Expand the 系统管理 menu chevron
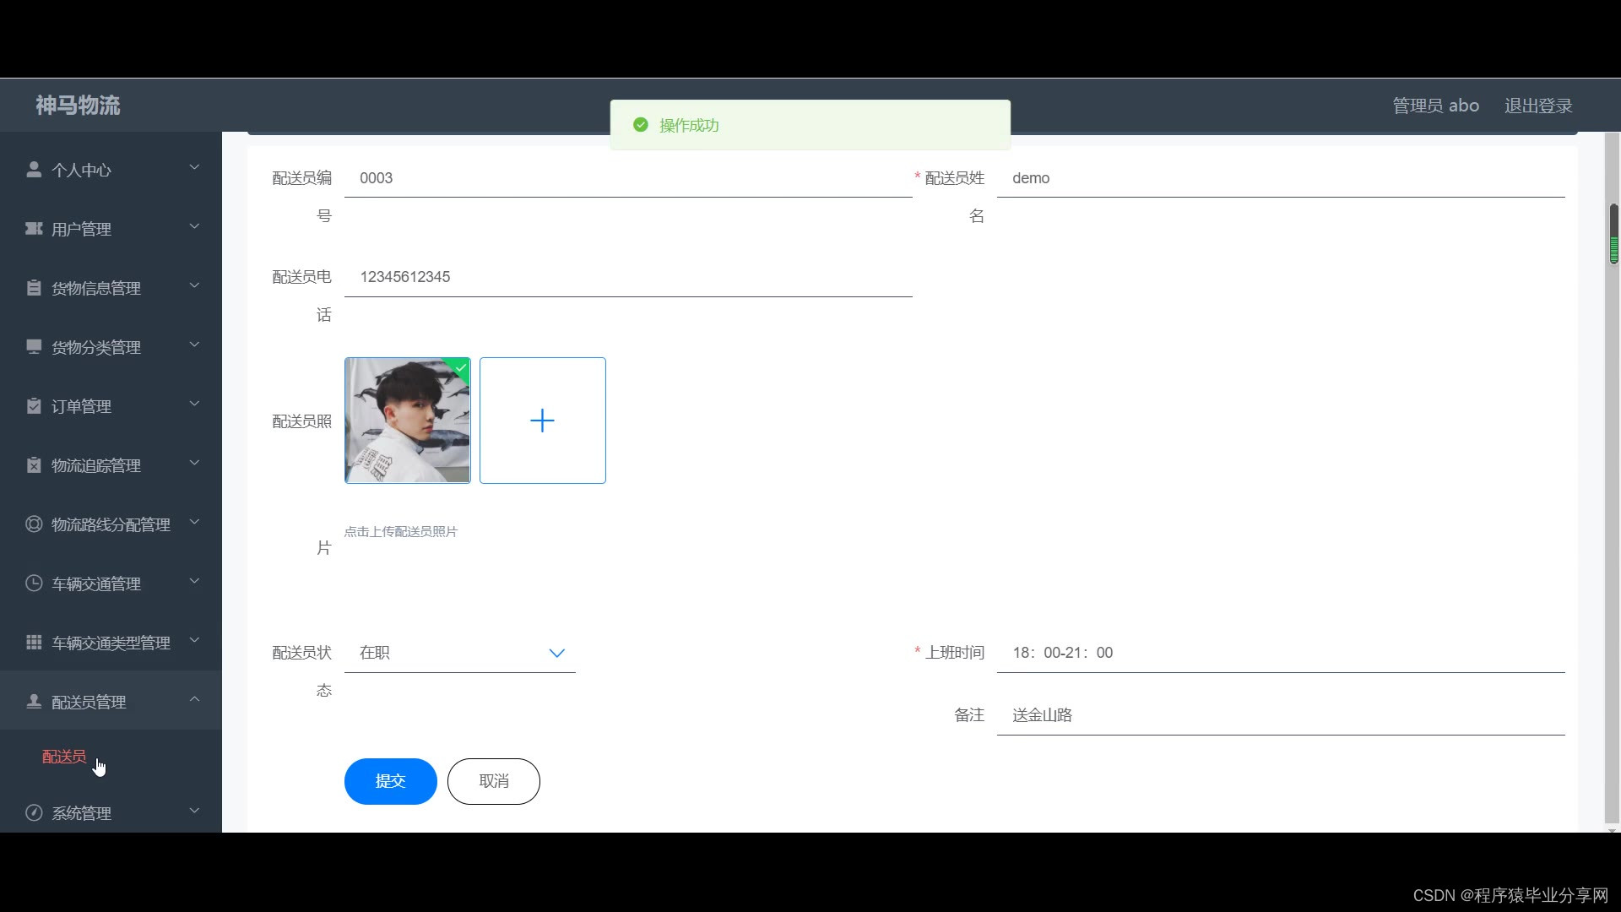This screenshot has width=1621, height=912. [194, 812]
